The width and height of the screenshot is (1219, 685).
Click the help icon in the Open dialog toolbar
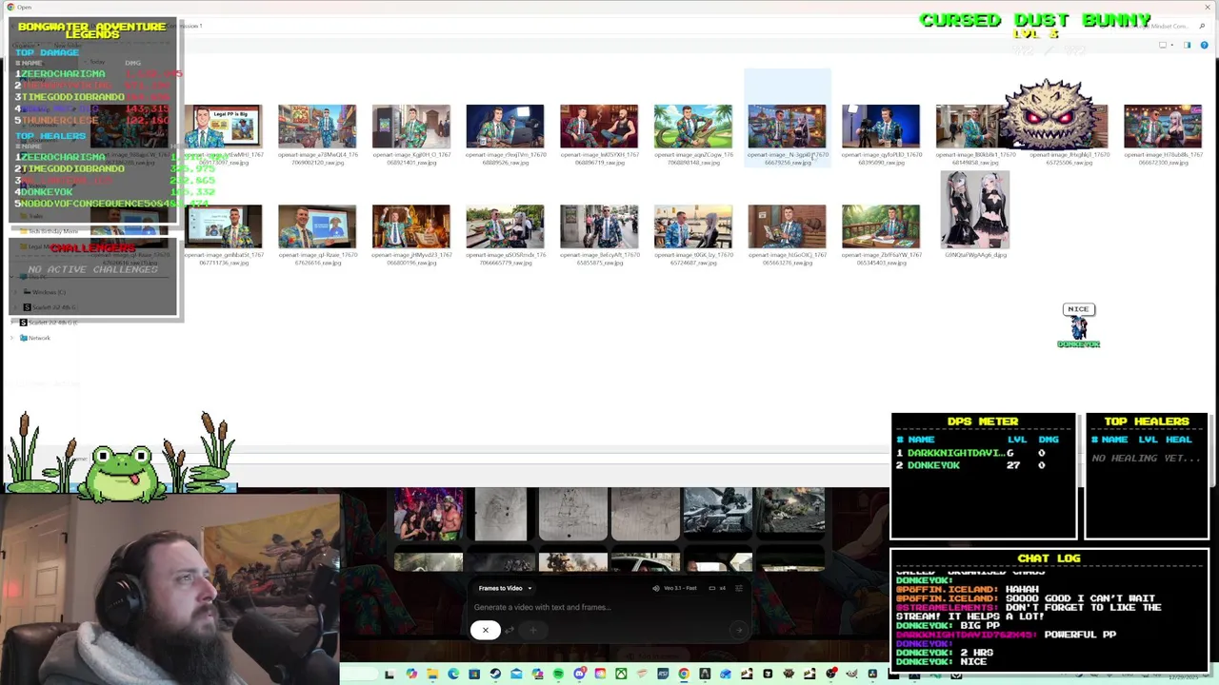1205,45
